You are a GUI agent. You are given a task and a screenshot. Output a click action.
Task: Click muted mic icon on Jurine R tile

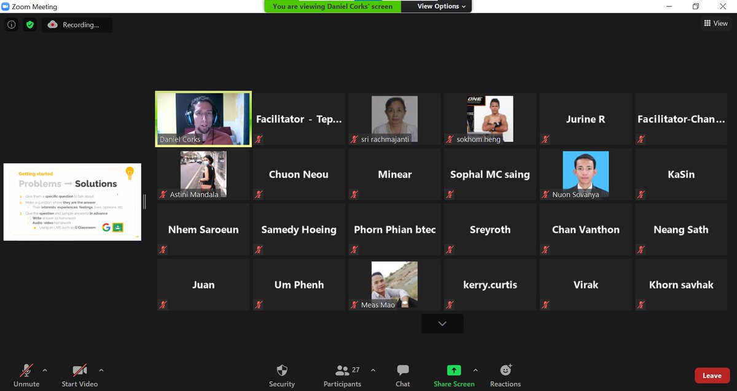pyautogui.click(x=546, y=139)
